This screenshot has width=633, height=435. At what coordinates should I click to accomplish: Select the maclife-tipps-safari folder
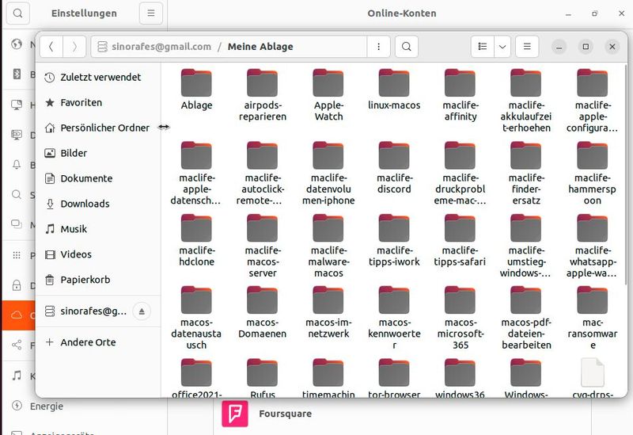pyautogui.click(x=461, y=240)
